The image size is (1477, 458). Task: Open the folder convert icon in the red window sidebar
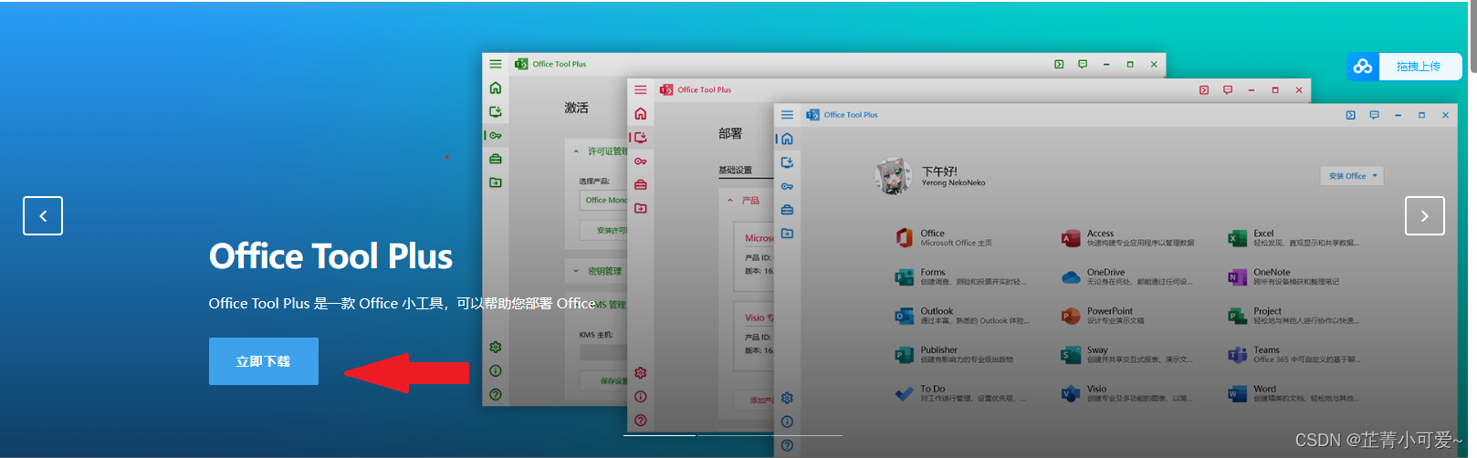[x=641, y=208]
